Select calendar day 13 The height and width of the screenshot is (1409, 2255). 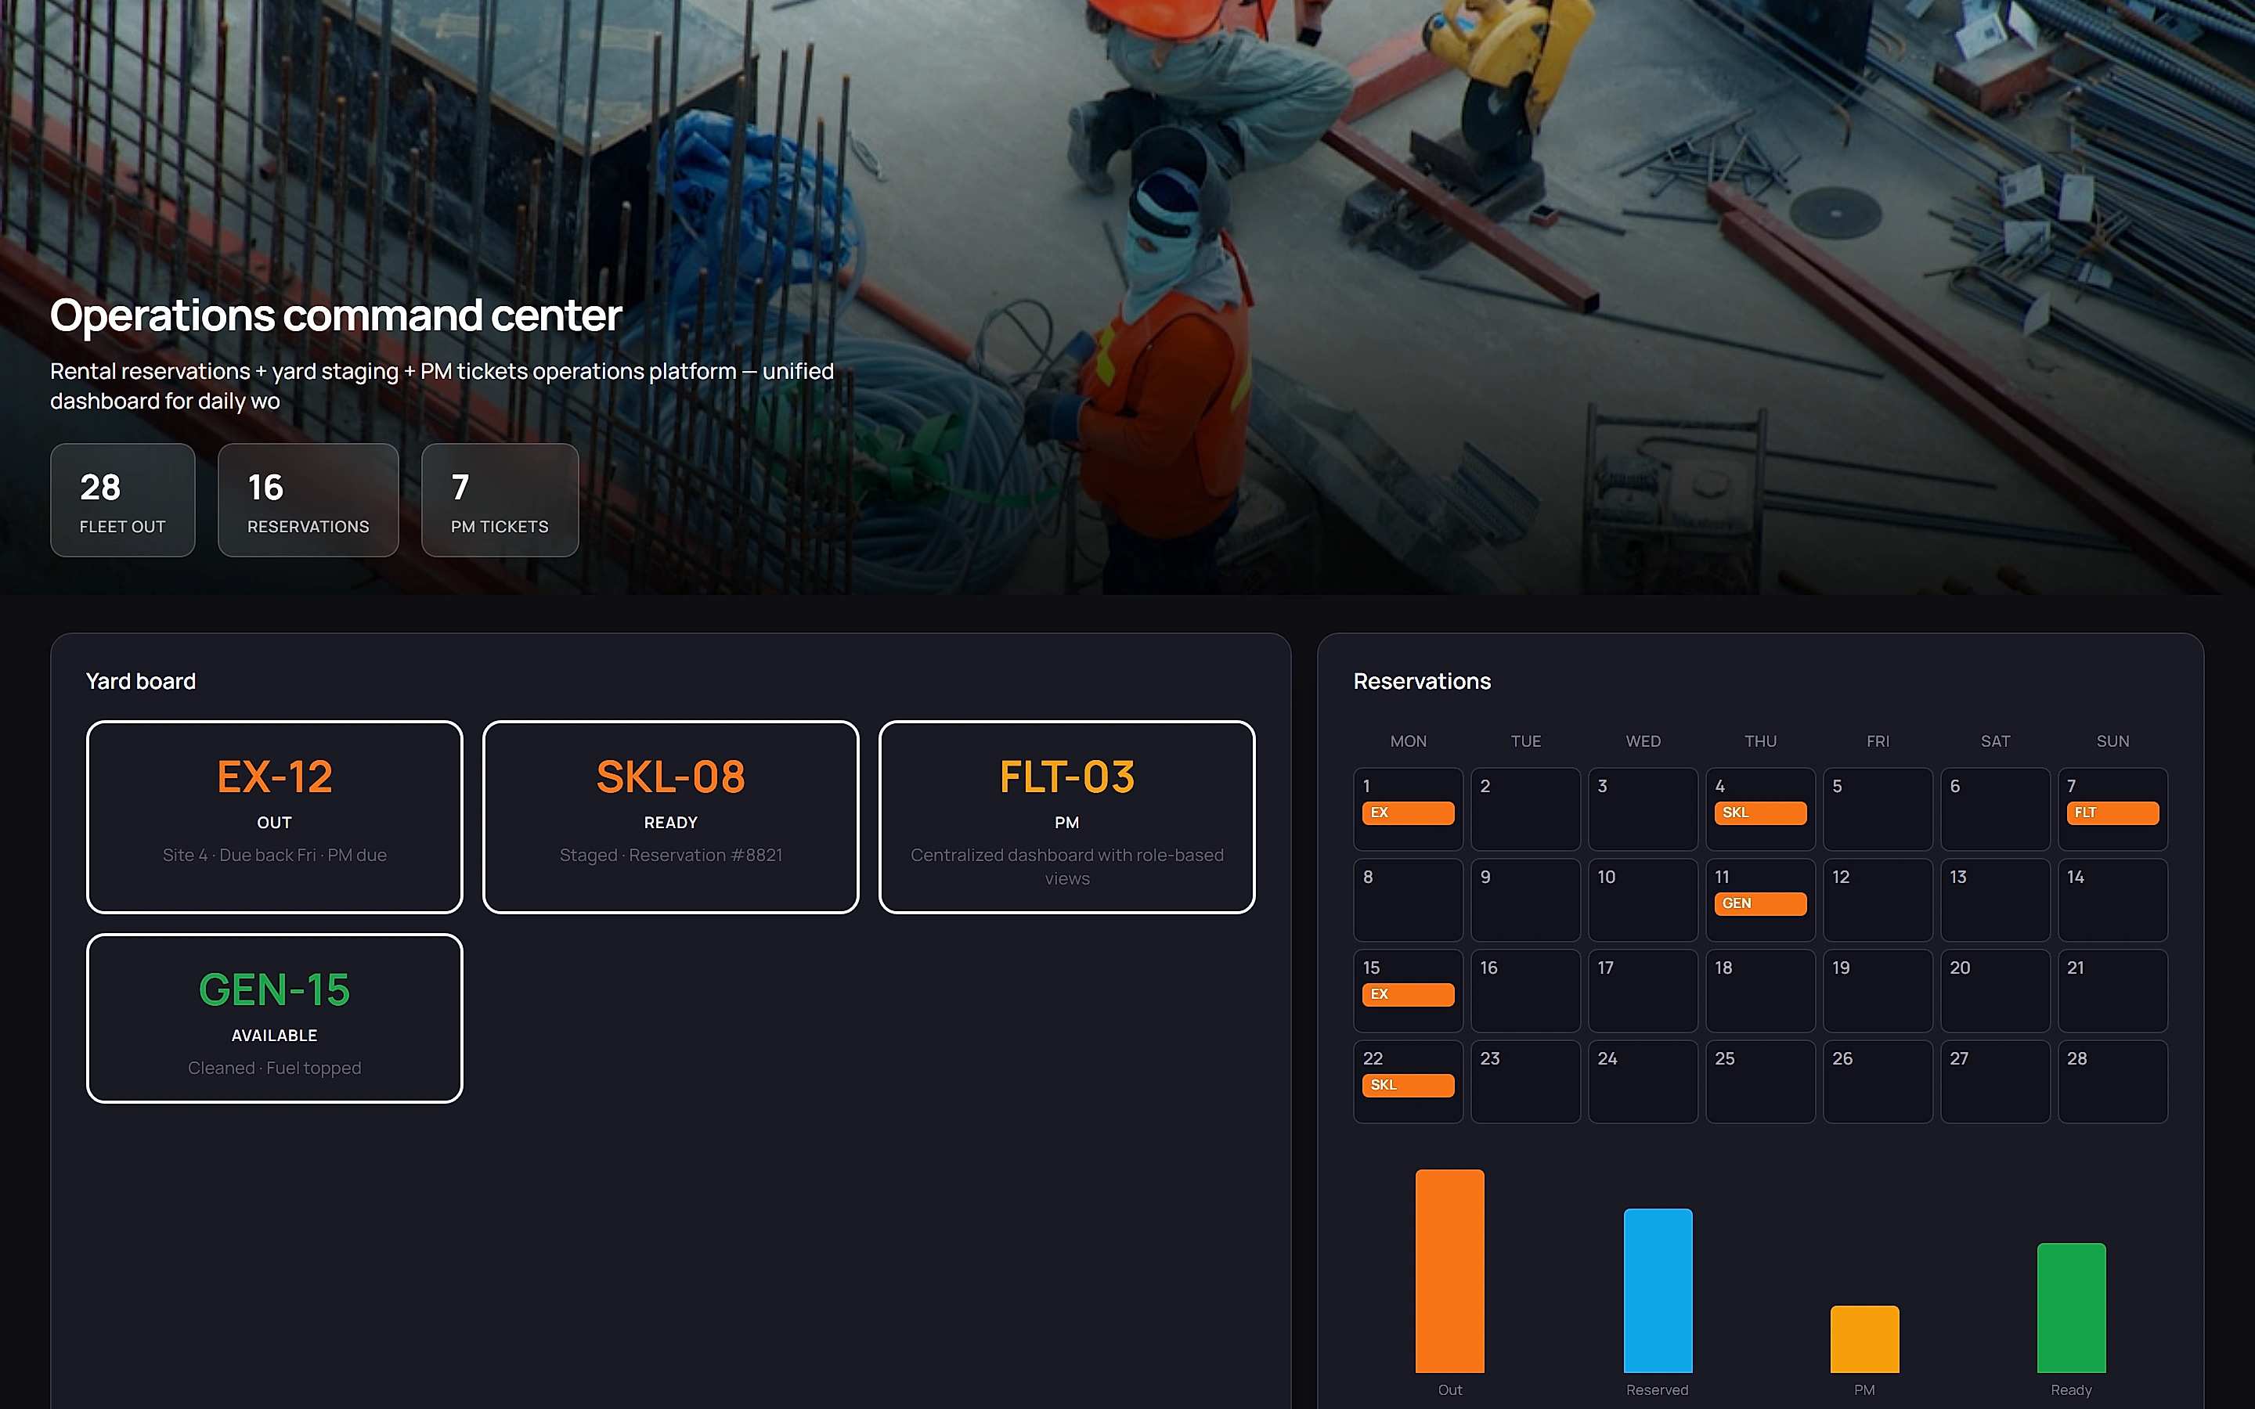pyautogui.click(x=1995, y=899)
